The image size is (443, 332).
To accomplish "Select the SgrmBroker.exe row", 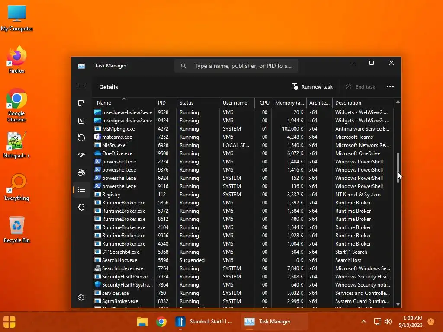I will point(243,301).
